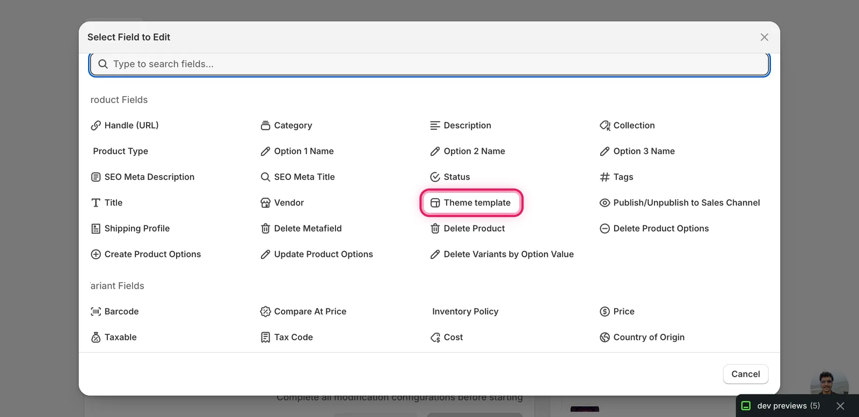
Task: Open the dev previews (5) indicator
Action: [781, 406]
